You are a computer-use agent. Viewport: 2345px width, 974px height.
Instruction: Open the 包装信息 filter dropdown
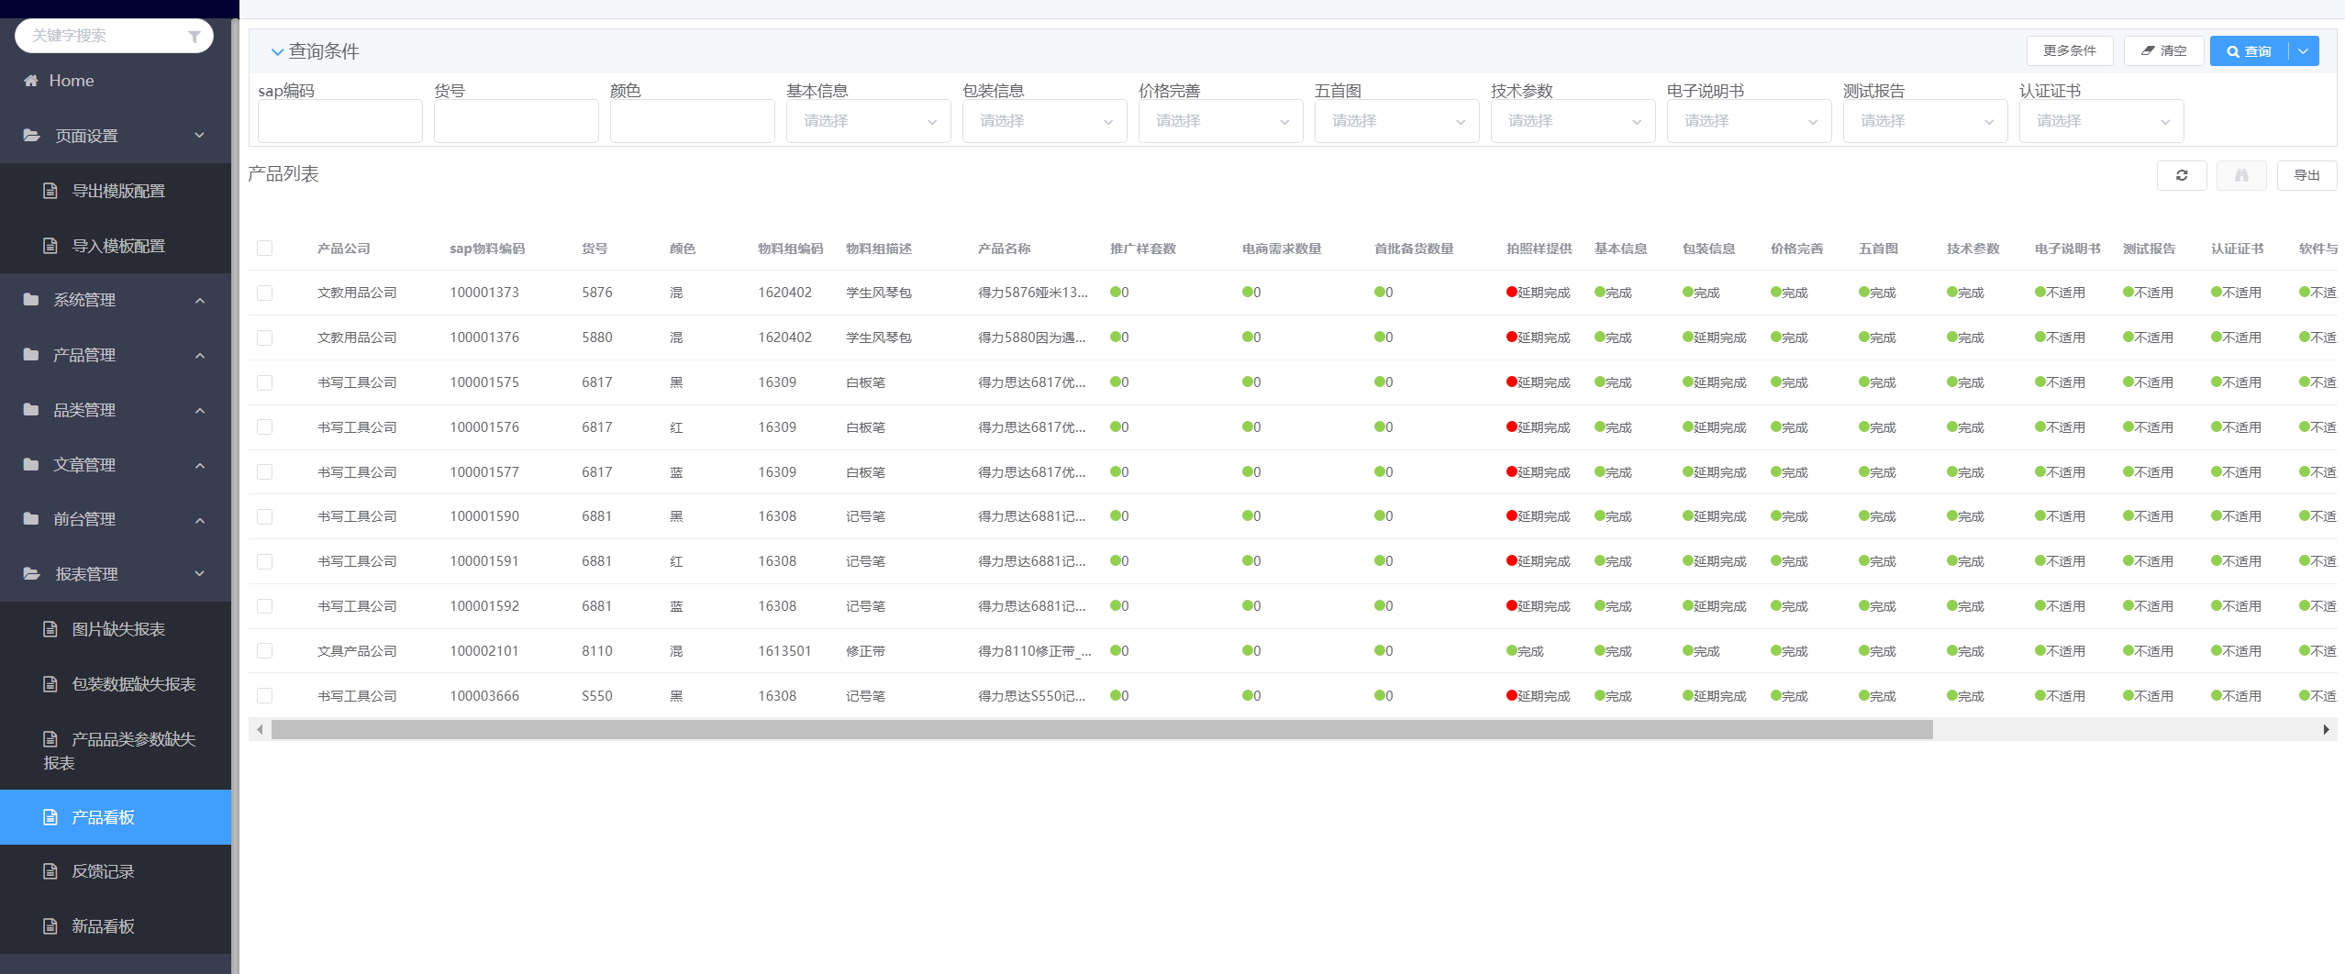click(1044, 121)
